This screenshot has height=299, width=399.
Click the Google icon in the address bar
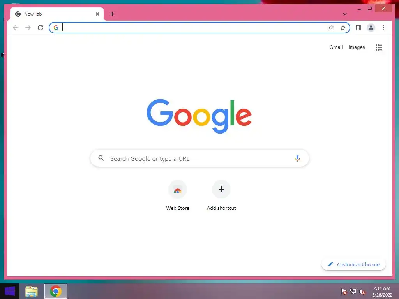[56, 28]
